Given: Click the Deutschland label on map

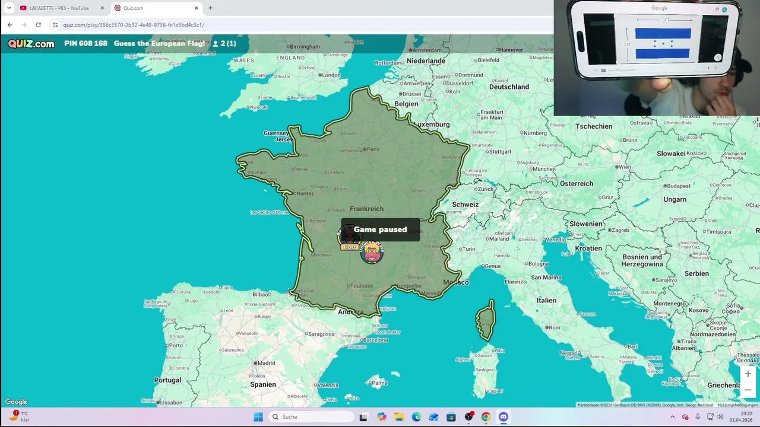Looking at the screenshot, I should coord(509,87).
